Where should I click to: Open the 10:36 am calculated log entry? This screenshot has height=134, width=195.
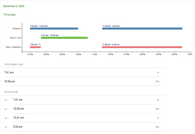[10, 81]
